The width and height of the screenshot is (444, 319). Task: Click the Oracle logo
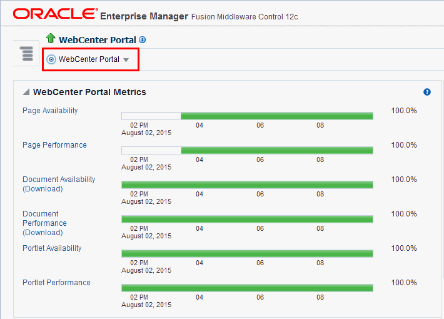click(x=55, y=14)
